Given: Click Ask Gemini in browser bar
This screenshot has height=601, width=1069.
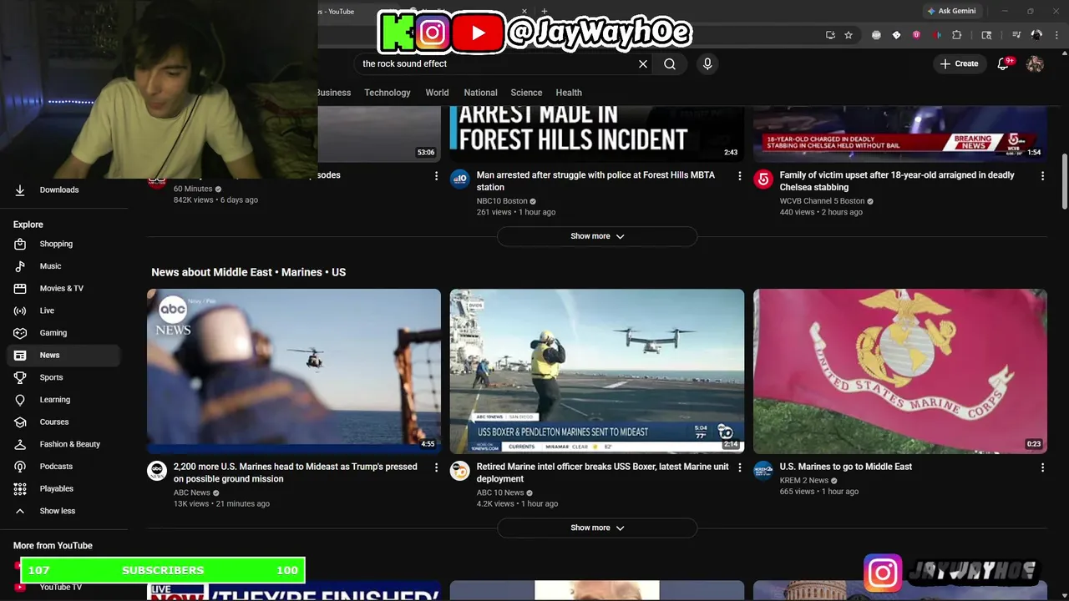Looking at the screenshot, I should tap(951, 11).
